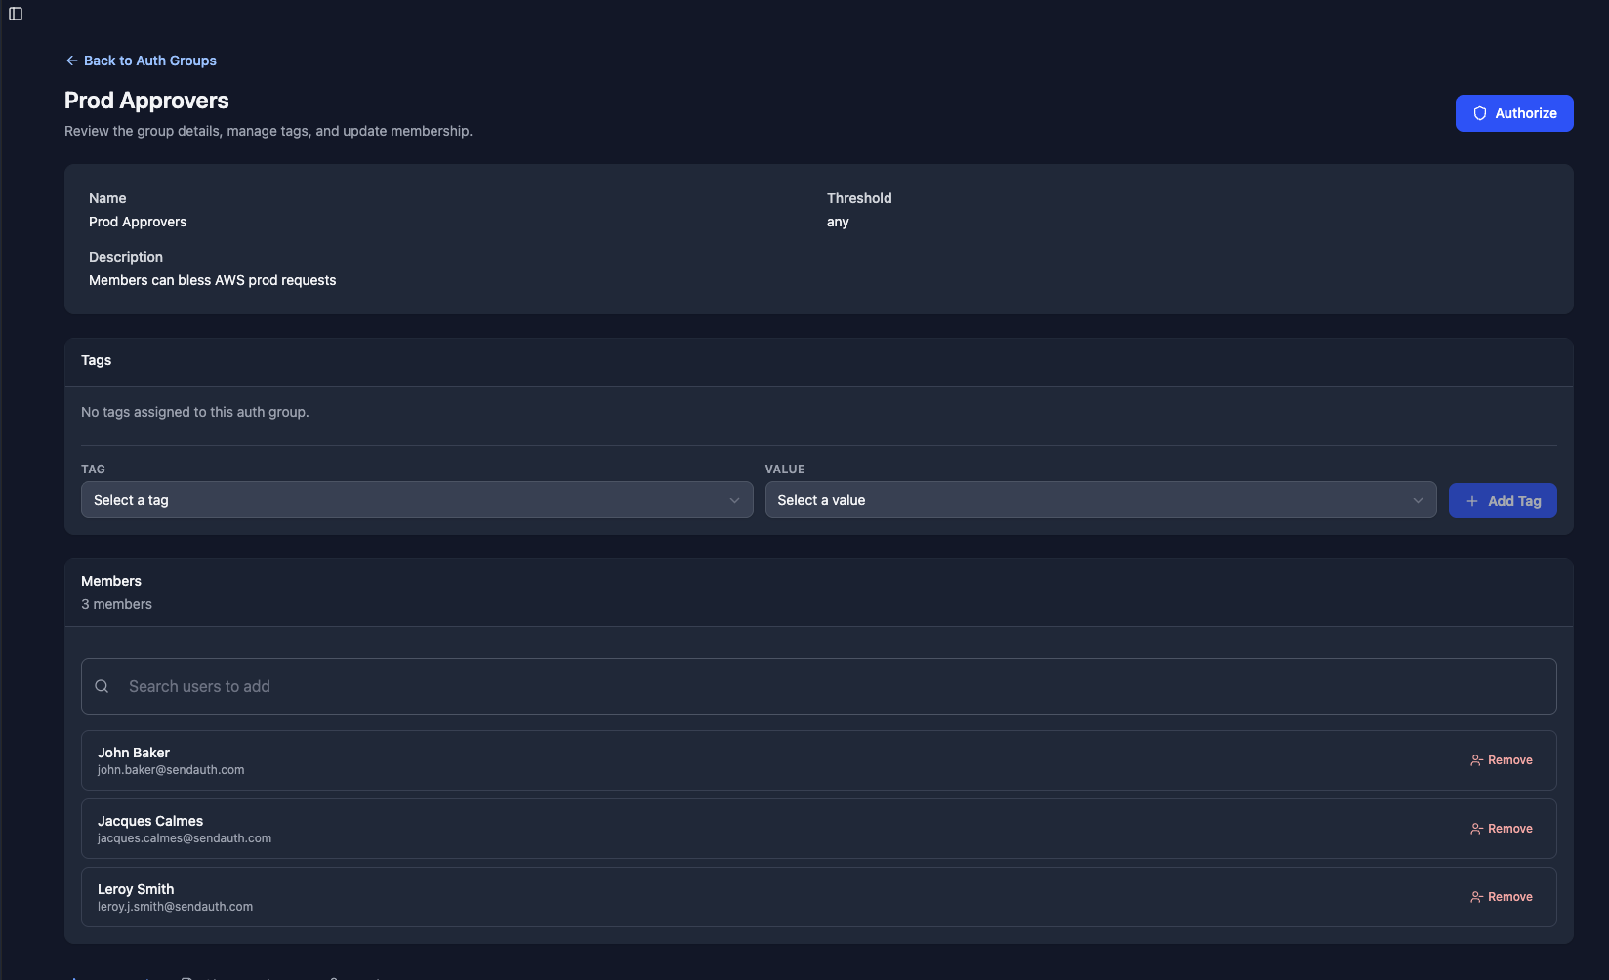Image resolution: width=1609 pixels, height=980 pixels.
Task: Toggle the sidebar panel icon
Action: [16, 14]
